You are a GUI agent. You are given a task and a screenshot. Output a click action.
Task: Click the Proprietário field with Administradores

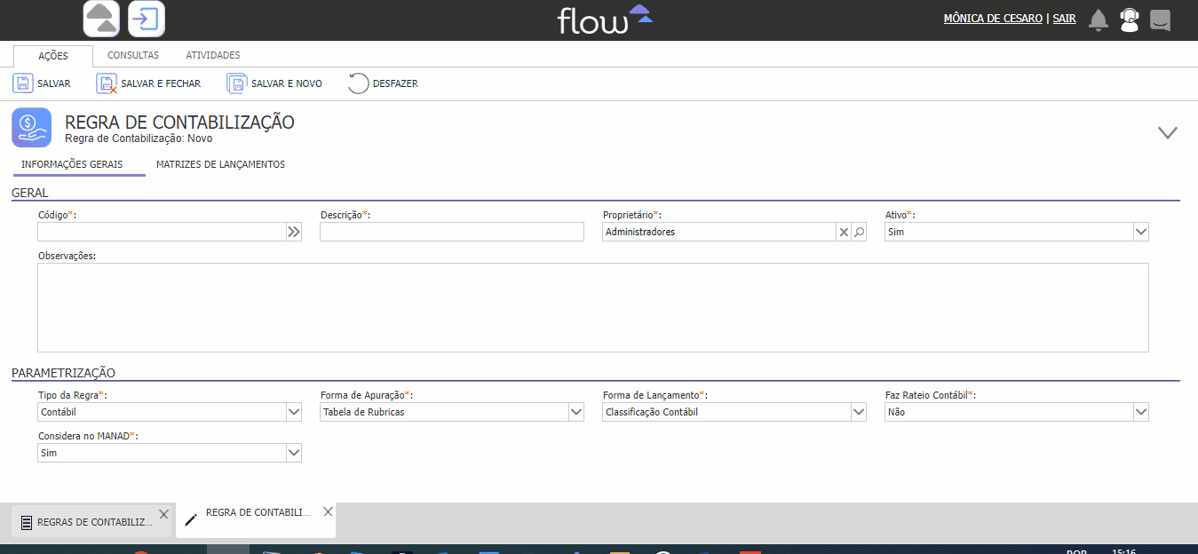point(719,232)
